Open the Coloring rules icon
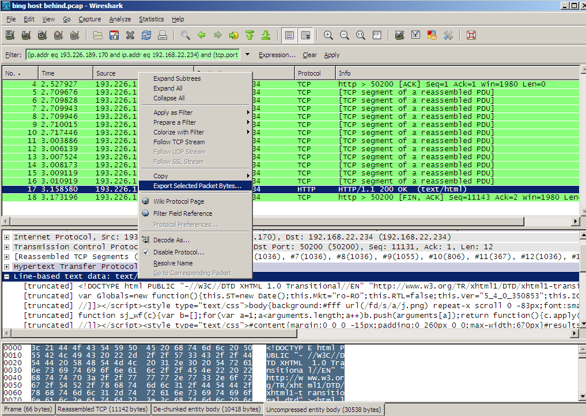 432,35
